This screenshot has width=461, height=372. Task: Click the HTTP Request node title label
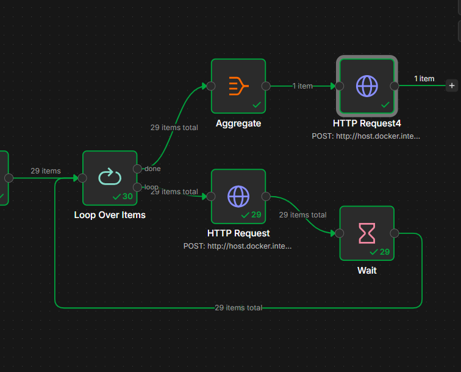238,233
